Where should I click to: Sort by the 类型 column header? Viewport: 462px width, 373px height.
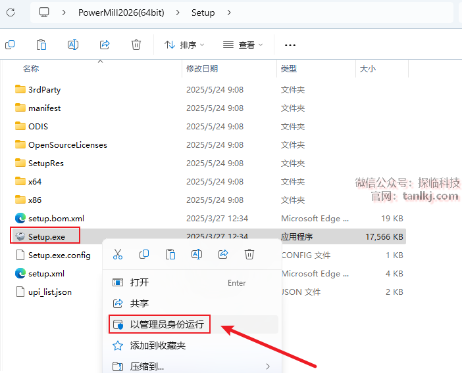(289, 69)
